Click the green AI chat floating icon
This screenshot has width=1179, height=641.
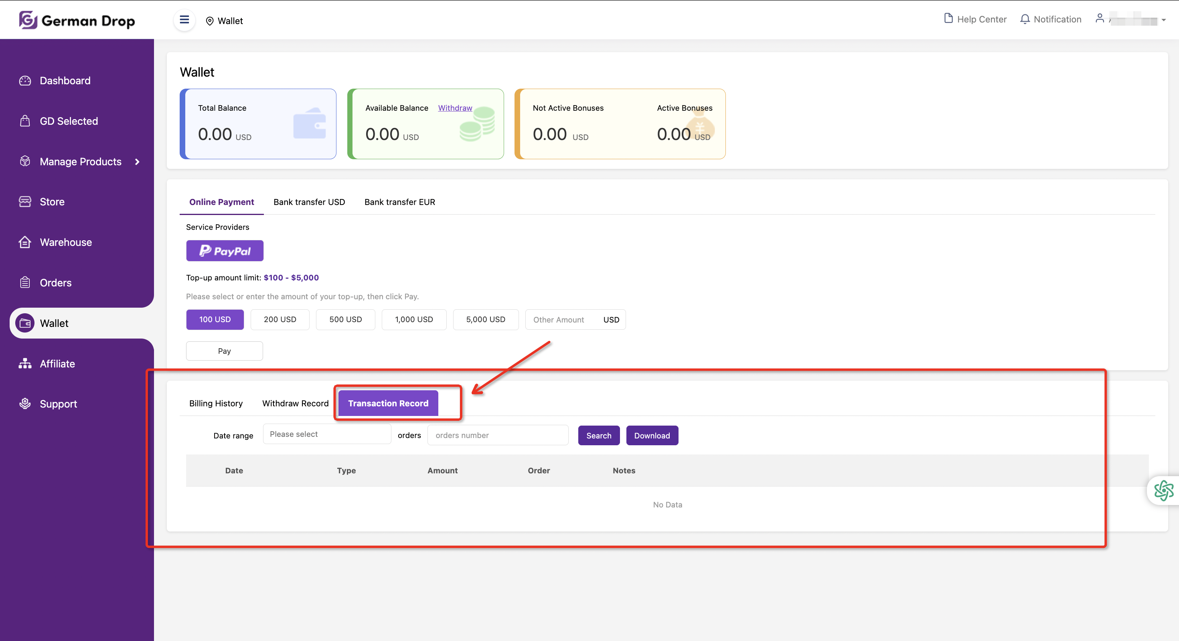(1163, 490)
